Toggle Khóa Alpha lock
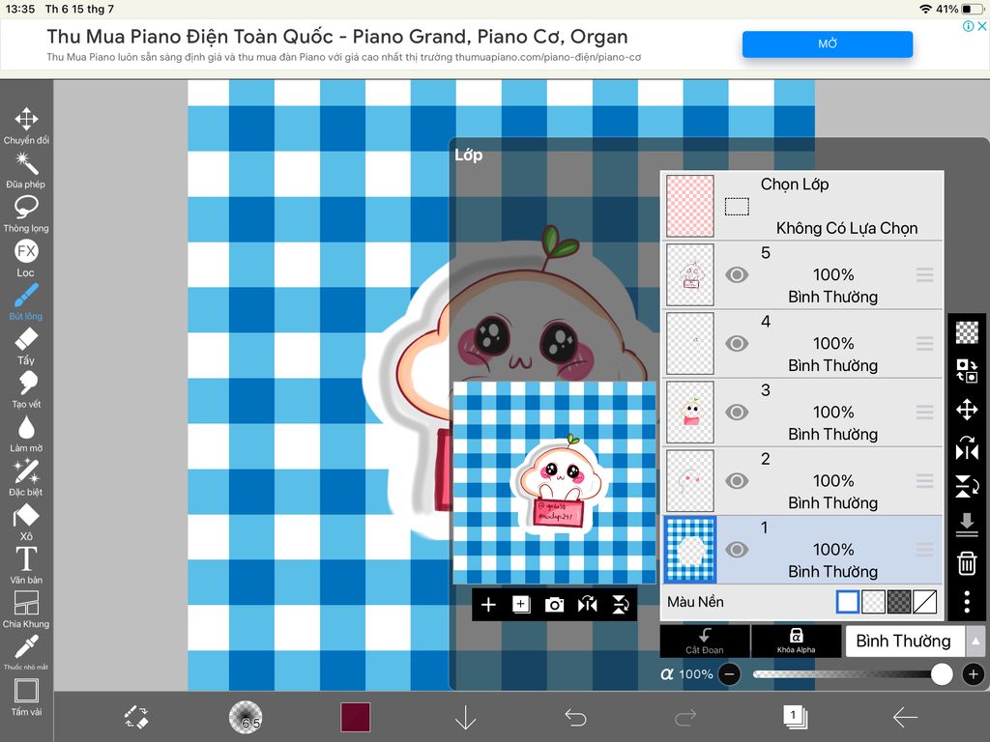 point(797,642)
